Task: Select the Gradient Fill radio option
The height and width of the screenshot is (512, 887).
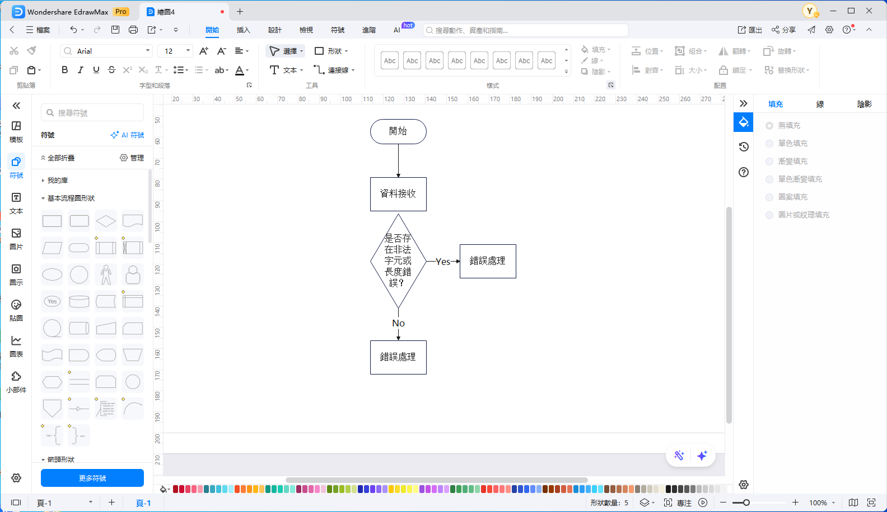Action: pos(769,162)
